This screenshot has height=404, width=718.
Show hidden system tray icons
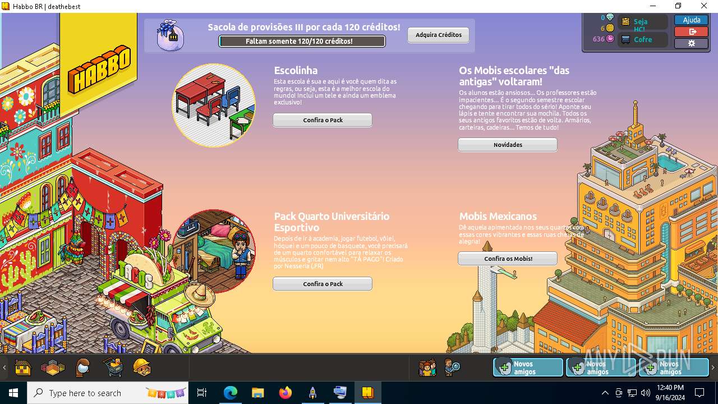(x=605, y=393)
